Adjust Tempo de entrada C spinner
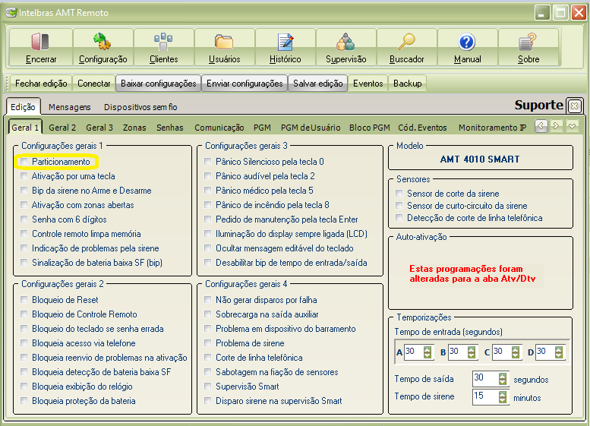Viewport: 590px width, 426px height. click(x=516, y=352)
